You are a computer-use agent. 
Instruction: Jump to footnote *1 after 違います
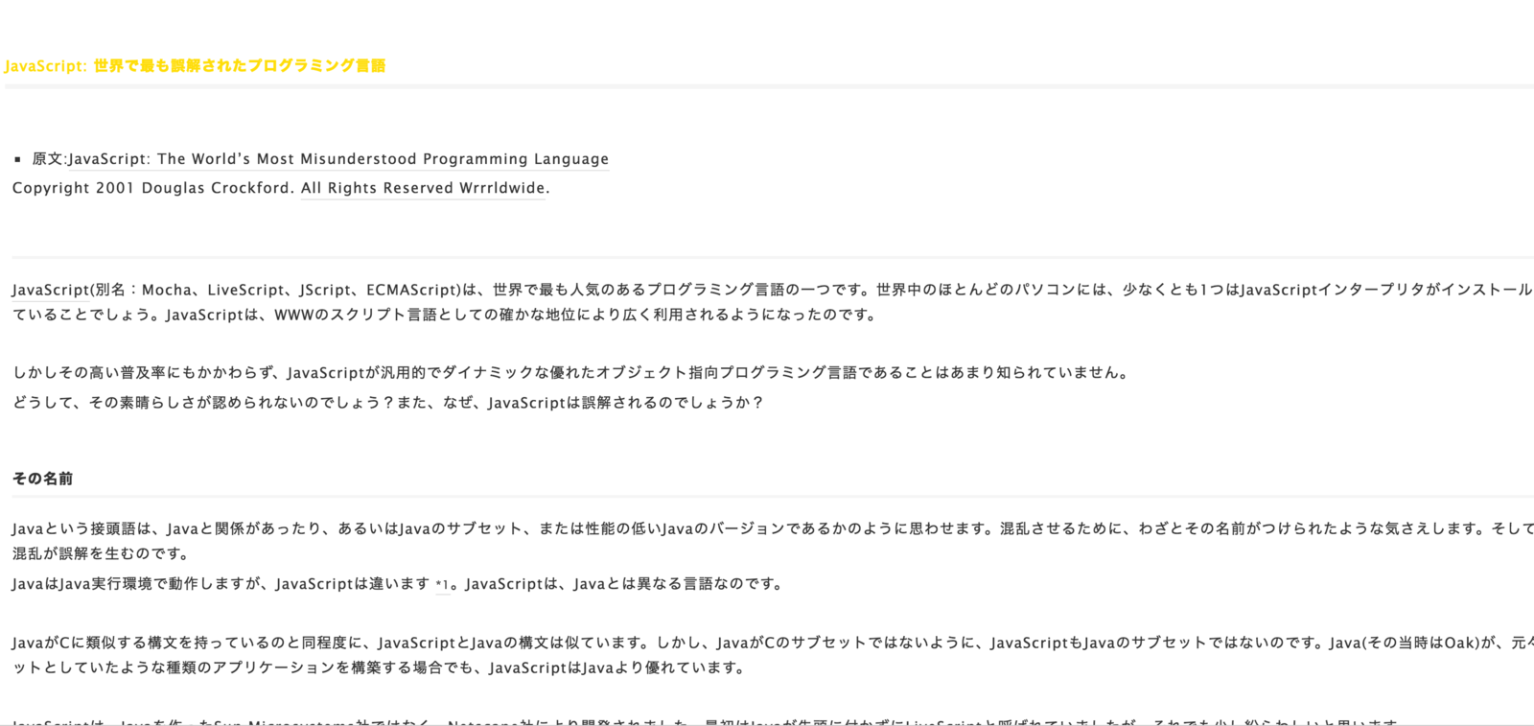coord(442,584)
